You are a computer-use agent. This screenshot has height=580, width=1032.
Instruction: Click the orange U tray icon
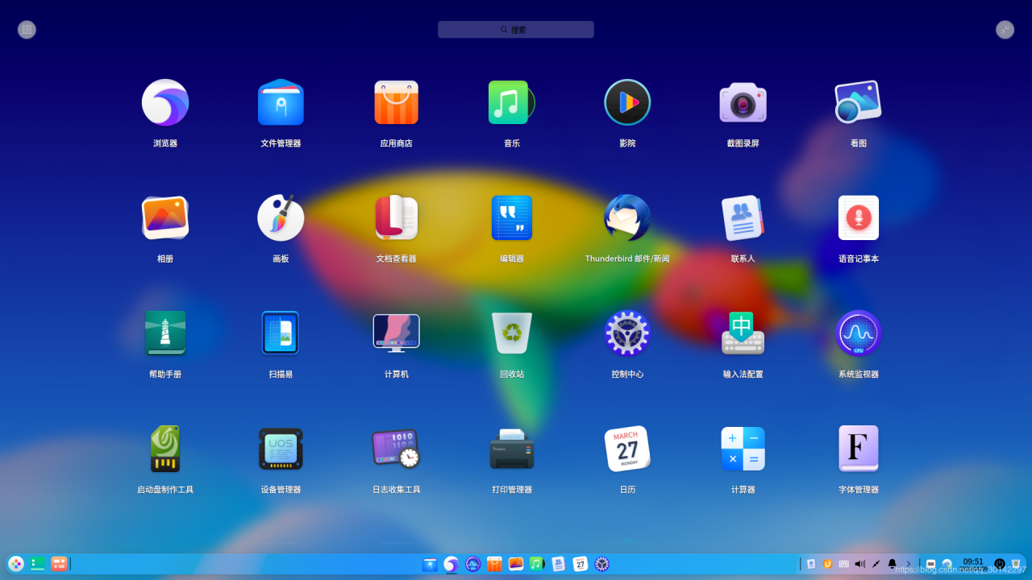[827, 564]
